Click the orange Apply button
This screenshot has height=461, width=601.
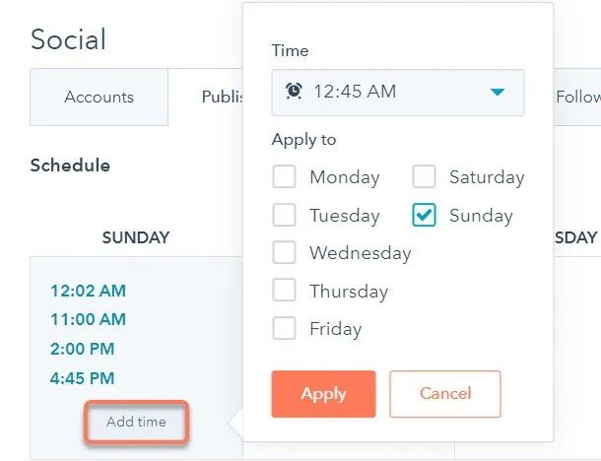coord(323,394)
